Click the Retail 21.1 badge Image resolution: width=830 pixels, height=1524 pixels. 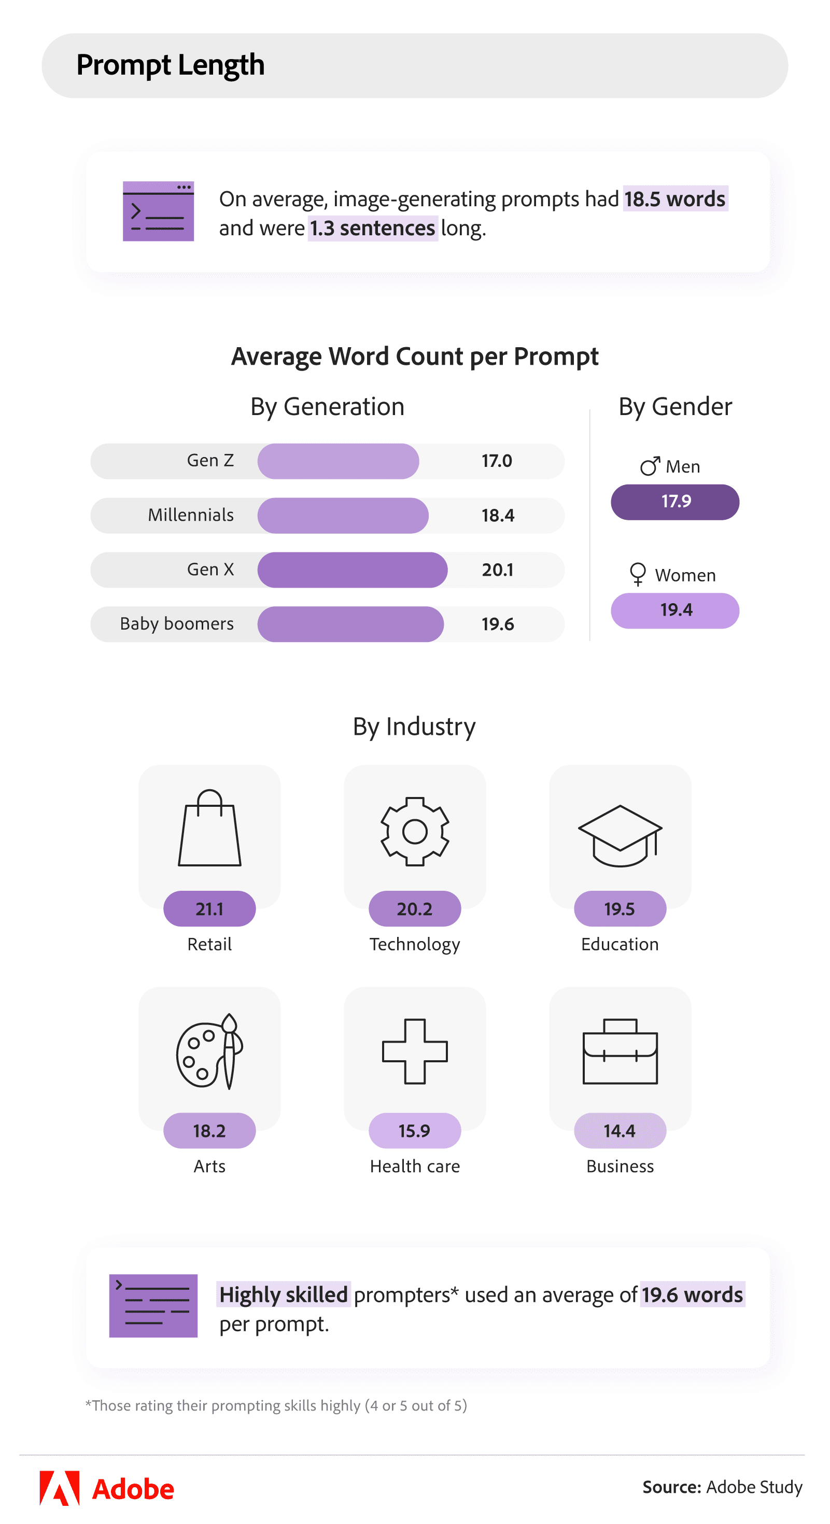209,909
